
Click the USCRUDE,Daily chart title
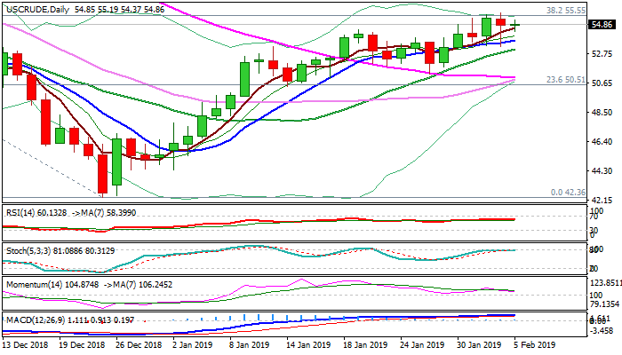[x=37, y=8]
